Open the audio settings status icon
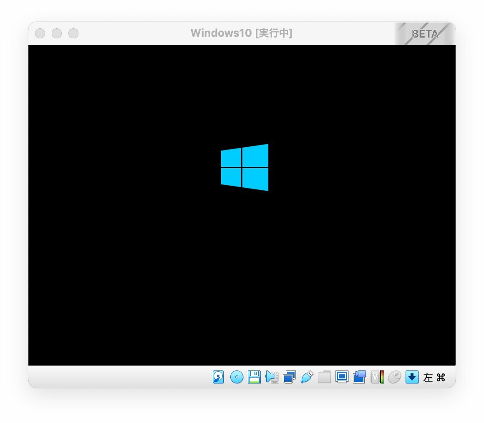This screenshot has height=423, width=484. [272, 377]
